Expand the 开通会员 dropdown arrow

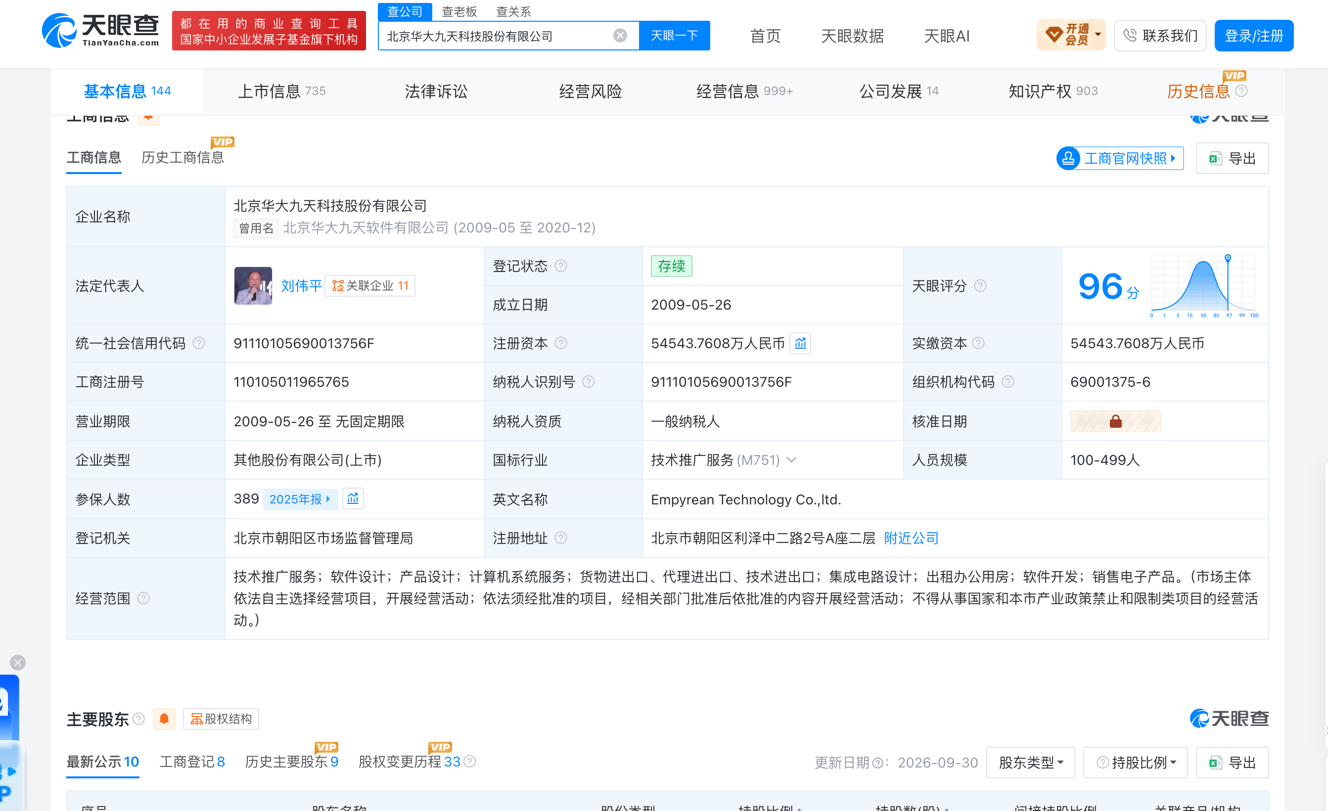pos(1098,35)
